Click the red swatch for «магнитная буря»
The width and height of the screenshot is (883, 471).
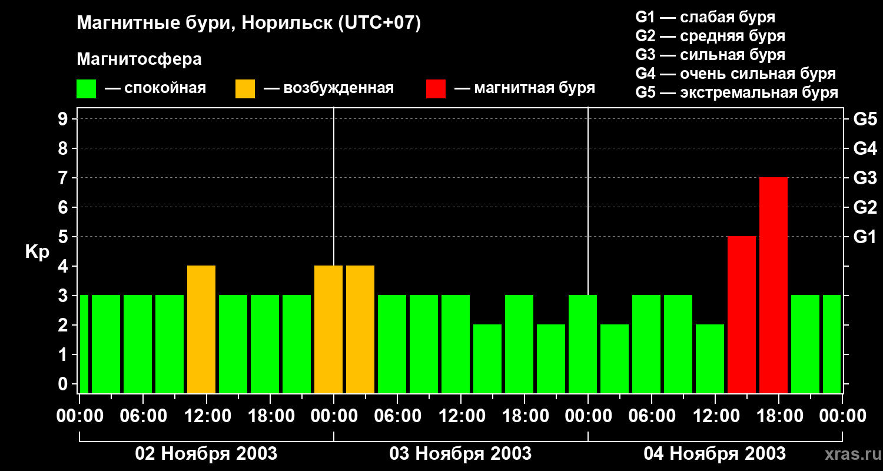click(x=436, y=89)
